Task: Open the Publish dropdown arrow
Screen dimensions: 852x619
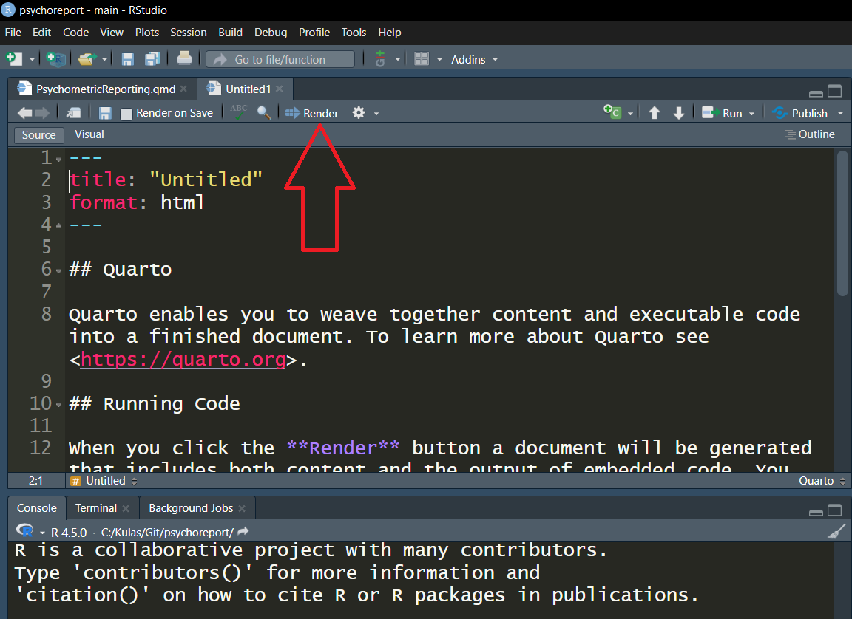Action: pyautogui.click(x=840, y=114)
